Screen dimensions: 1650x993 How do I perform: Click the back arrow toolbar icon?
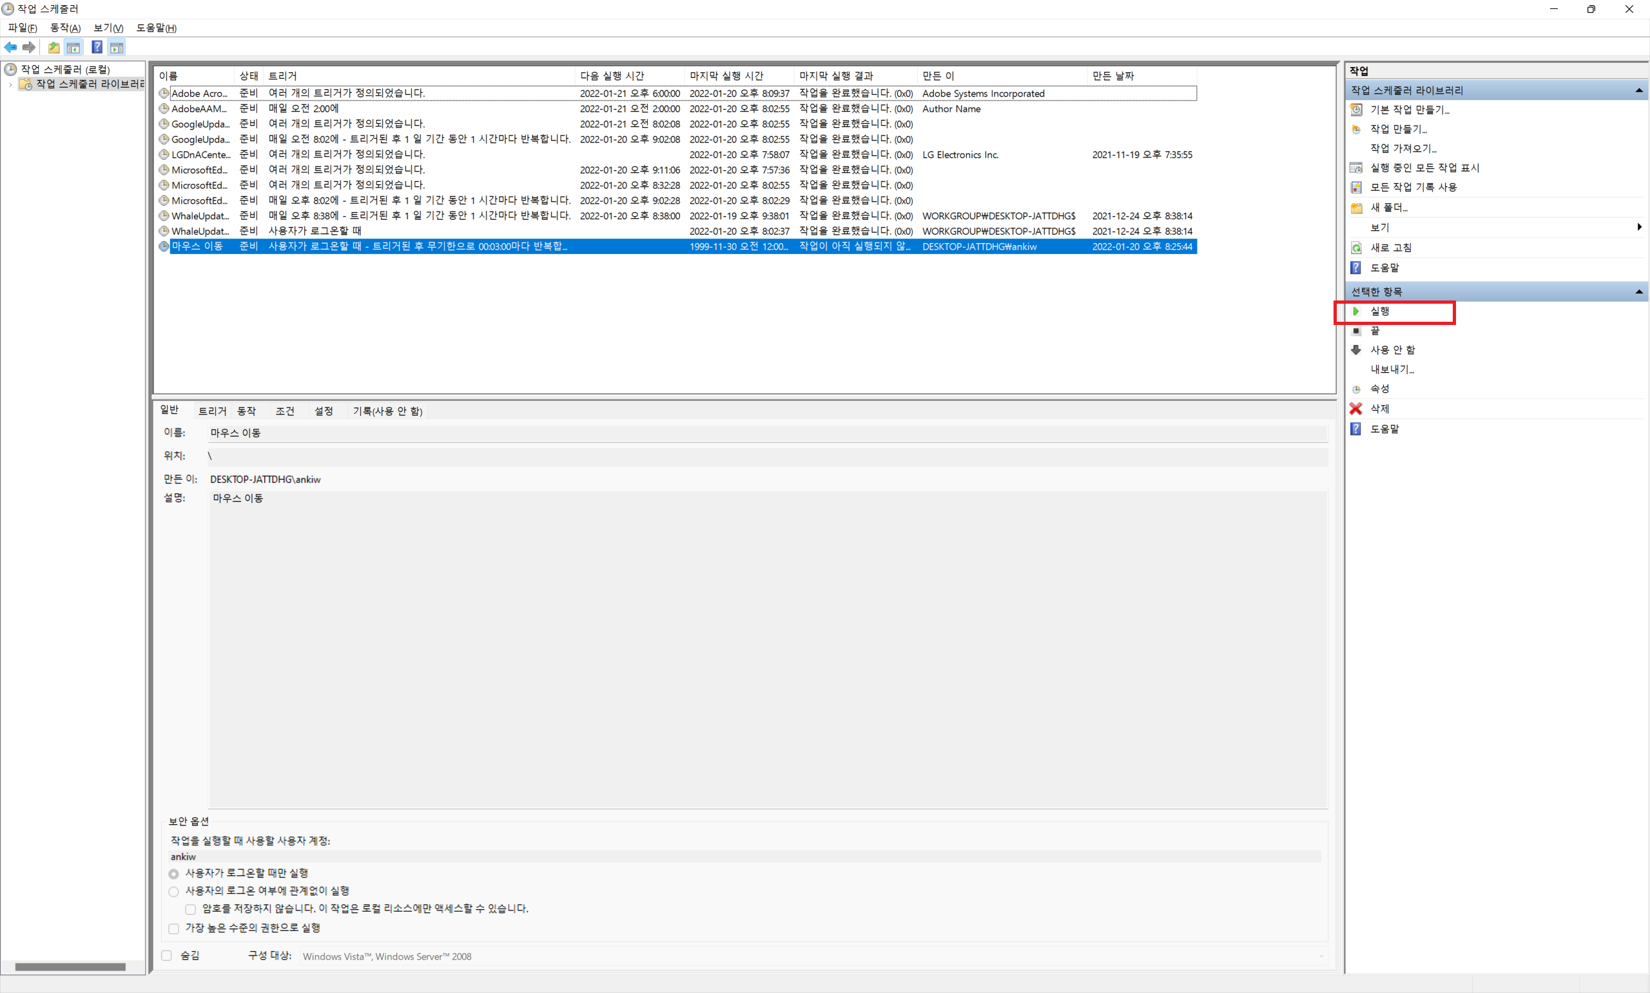point(11,48)
